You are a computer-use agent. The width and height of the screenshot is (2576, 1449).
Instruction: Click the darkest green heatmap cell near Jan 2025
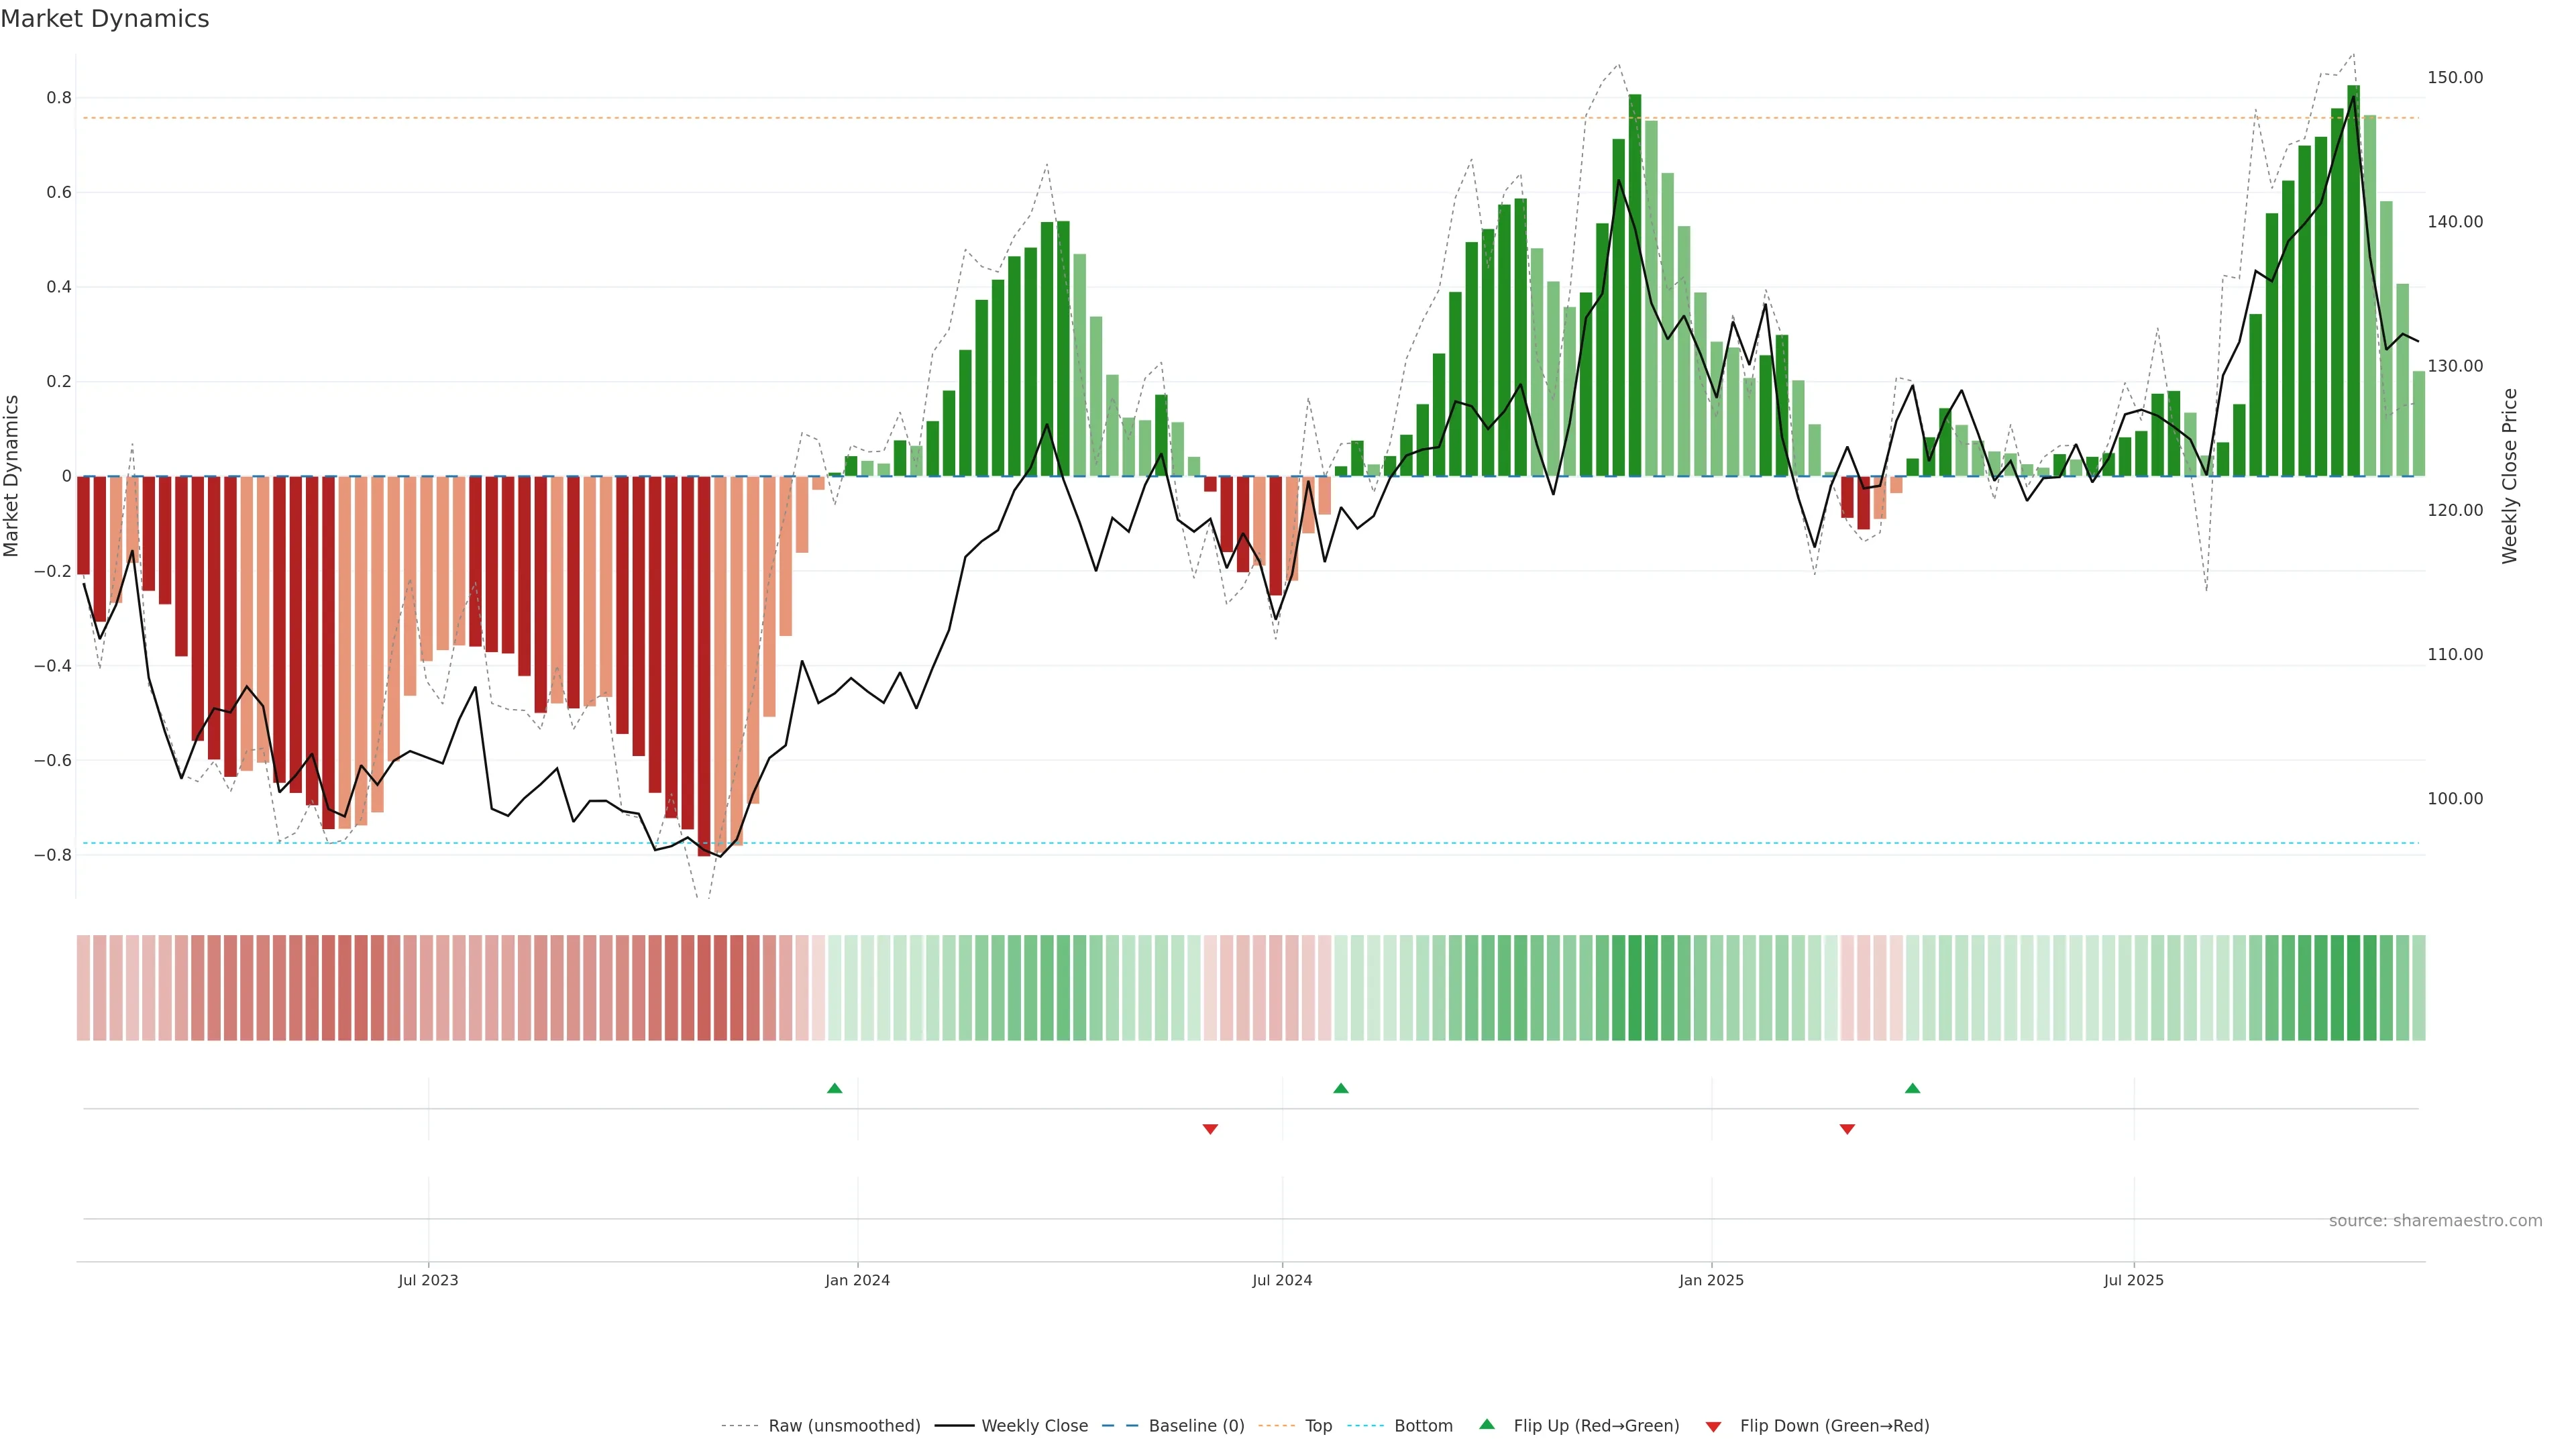tap(1635, 987)
